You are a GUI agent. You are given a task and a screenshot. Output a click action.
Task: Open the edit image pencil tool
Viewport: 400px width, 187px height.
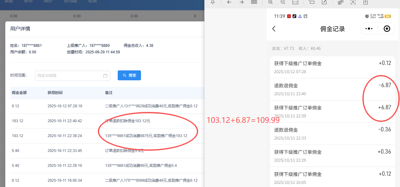324,2
